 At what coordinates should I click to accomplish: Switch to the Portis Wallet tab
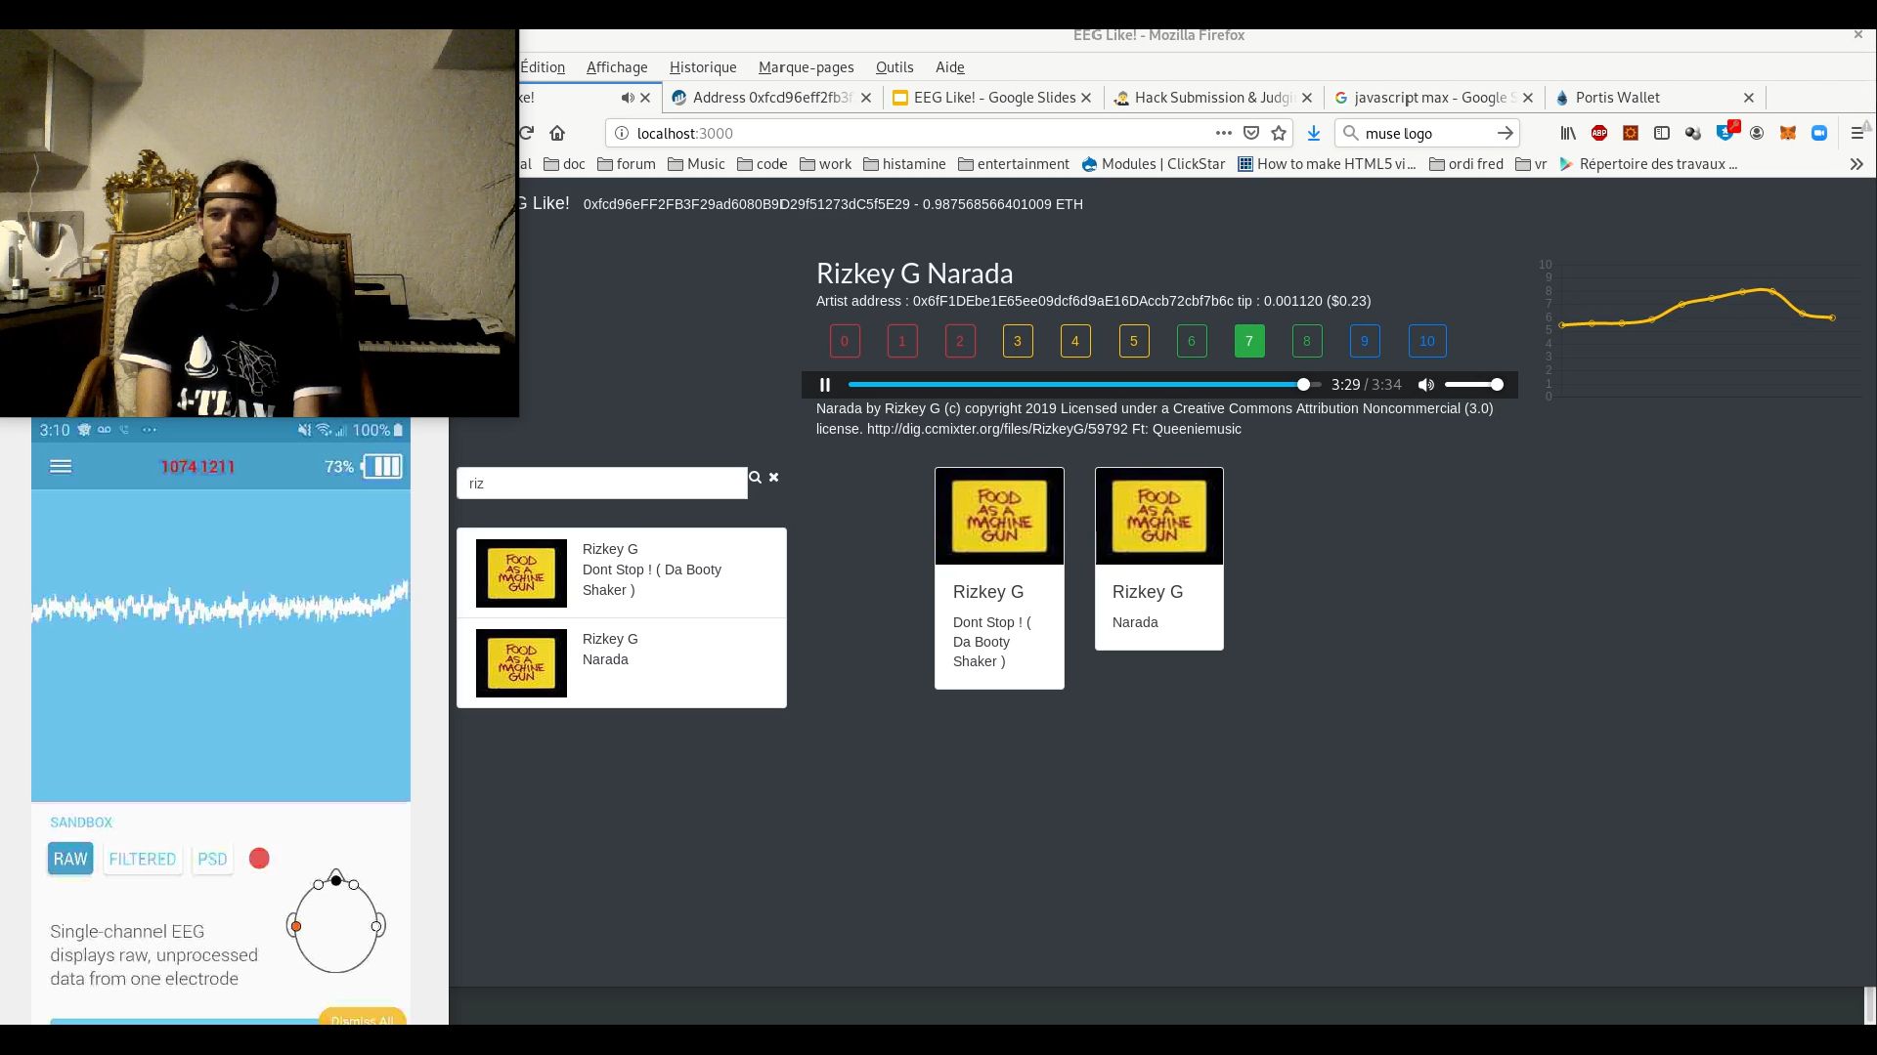tap(1656, 98)
